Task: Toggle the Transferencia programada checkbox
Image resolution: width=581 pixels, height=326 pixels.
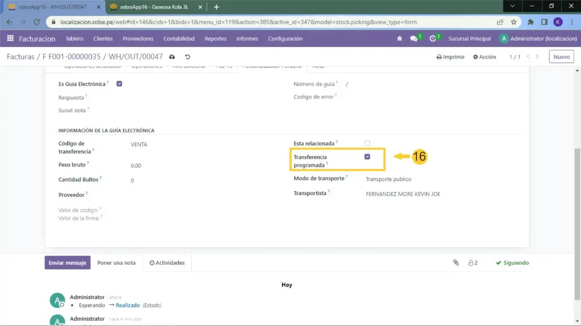Action: coord(367,157)
